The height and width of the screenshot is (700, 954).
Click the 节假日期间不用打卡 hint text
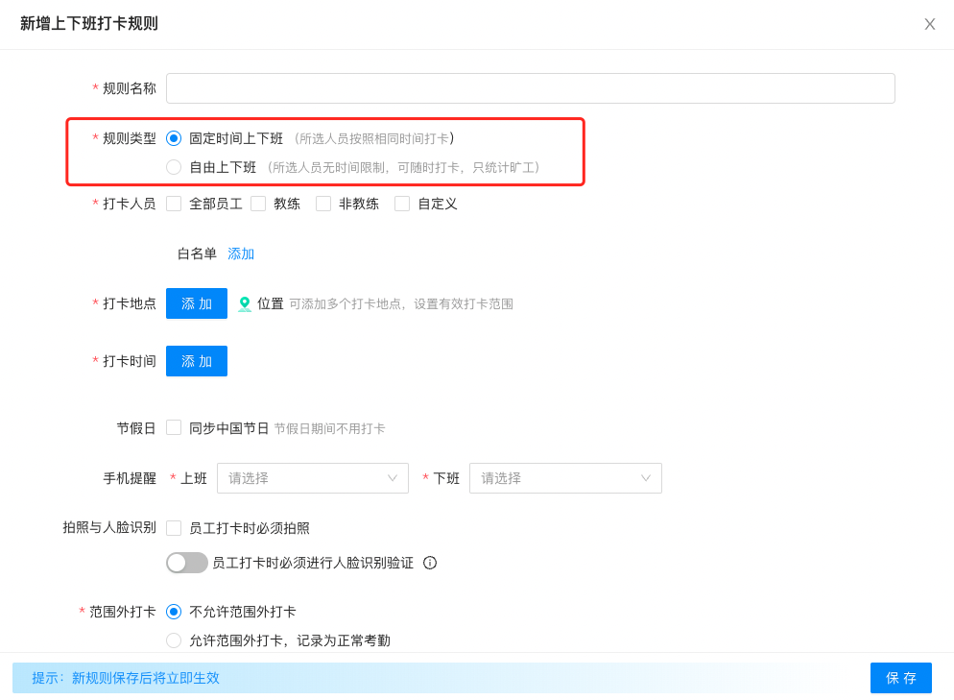330,428
